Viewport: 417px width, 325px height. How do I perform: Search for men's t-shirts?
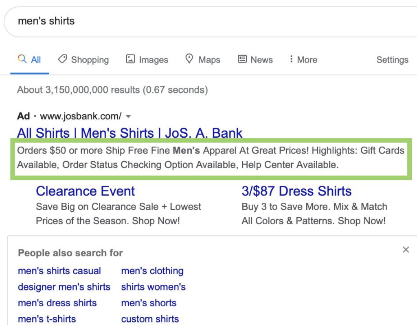(47, 319)
